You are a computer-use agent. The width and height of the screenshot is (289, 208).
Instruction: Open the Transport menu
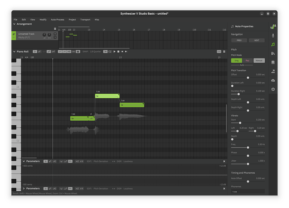click(85, 20)
